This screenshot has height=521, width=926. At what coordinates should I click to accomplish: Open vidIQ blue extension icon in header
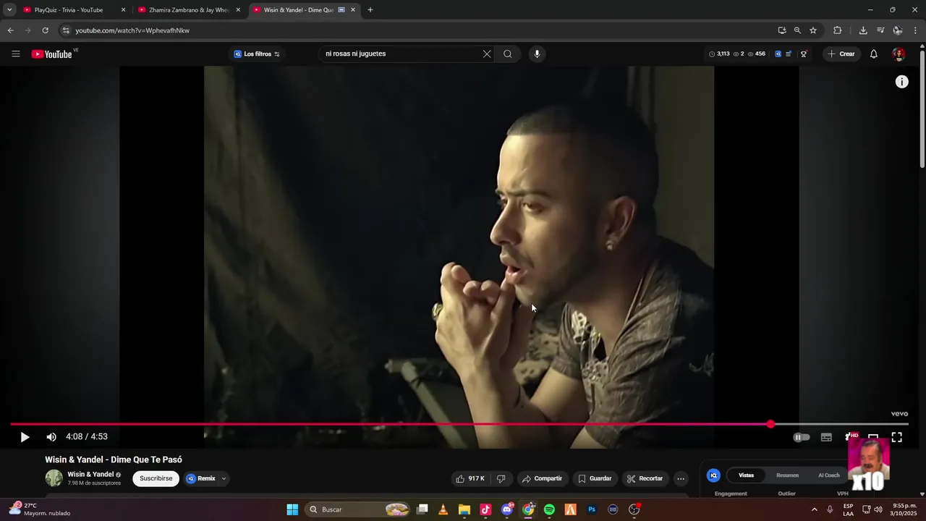coord(778,54)
